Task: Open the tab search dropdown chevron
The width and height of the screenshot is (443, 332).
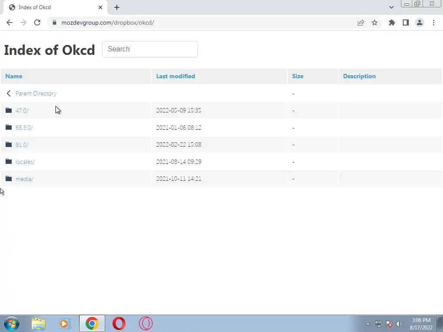Action: (x=391, y=7)
